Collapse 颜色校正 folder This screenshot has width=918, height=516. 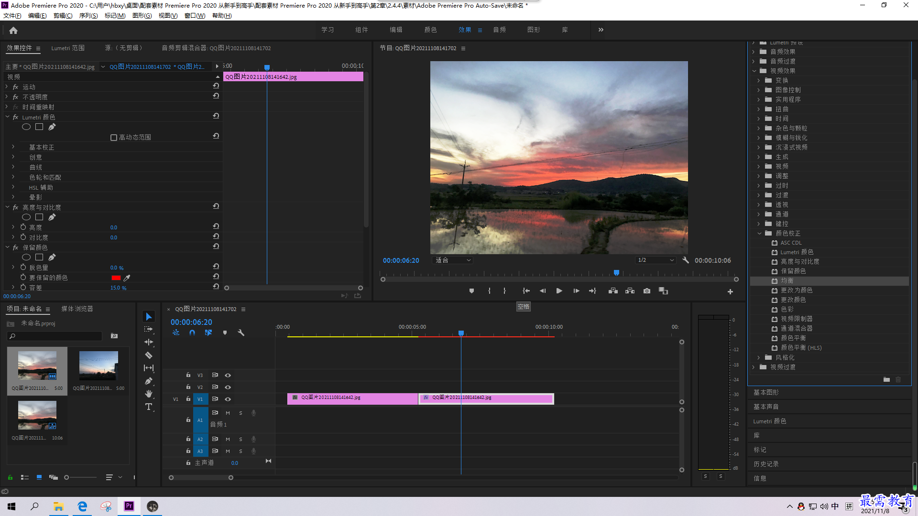pyautogui.click(x=759, y=233)
